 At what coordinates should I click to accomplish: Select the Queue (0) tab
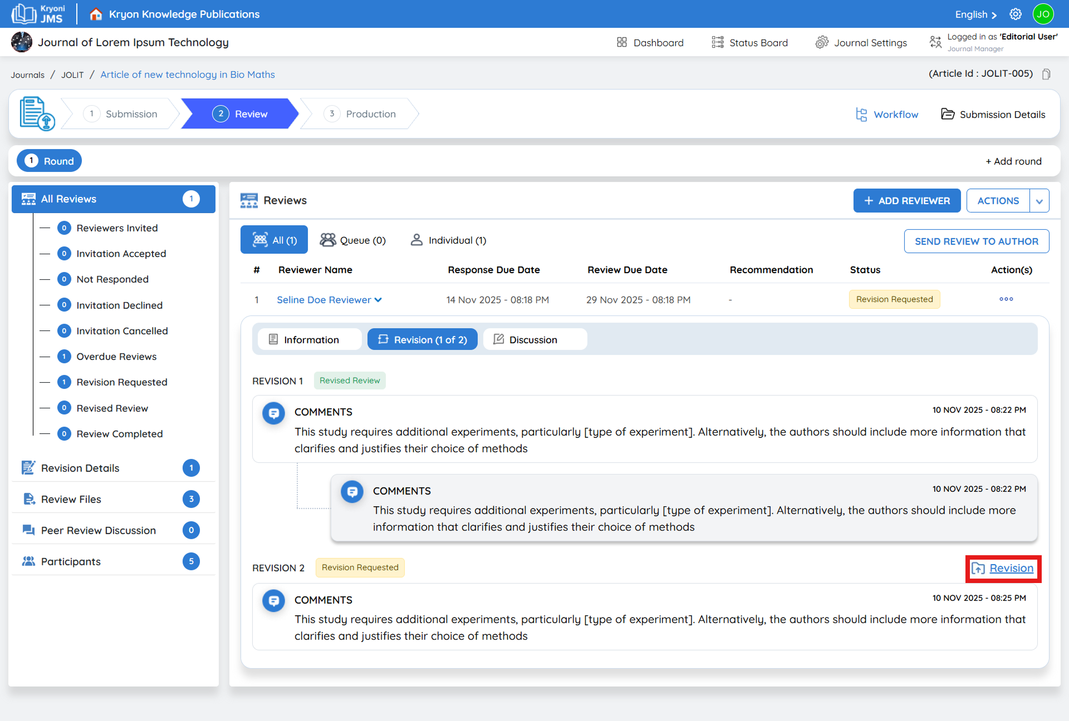coord(353,240)
